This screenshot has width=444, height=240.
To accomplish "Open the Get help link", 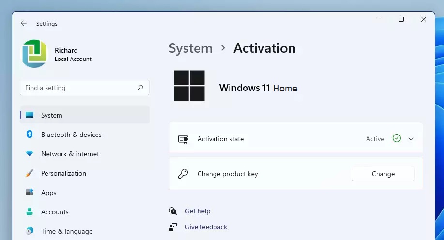I will 198,211.
